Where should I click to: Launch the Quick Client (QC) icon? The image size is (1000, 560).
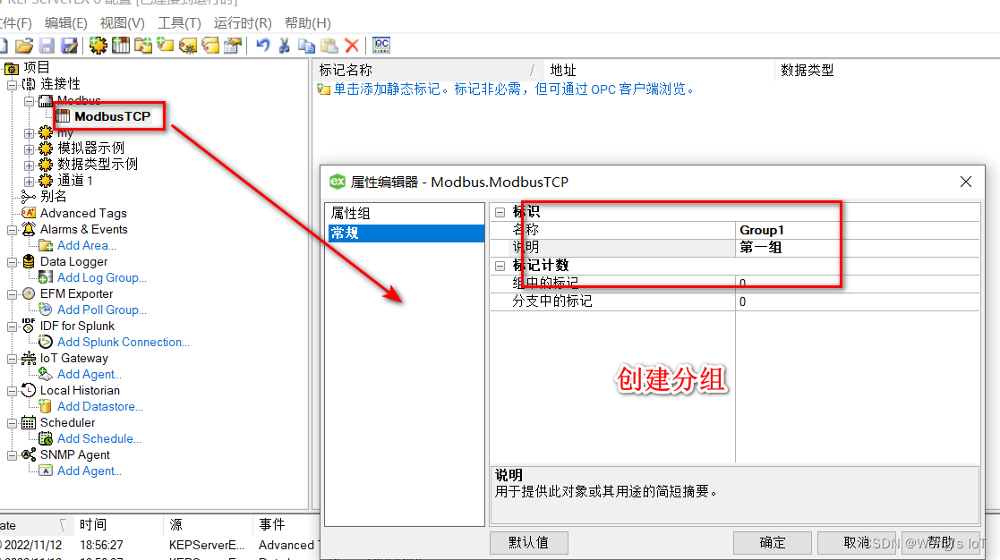[x=381, y=46]
